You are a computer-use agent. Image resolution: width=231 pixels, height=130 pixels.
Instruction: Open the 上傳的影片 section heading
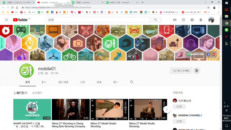pyautogui.click(x=20, y=93)
